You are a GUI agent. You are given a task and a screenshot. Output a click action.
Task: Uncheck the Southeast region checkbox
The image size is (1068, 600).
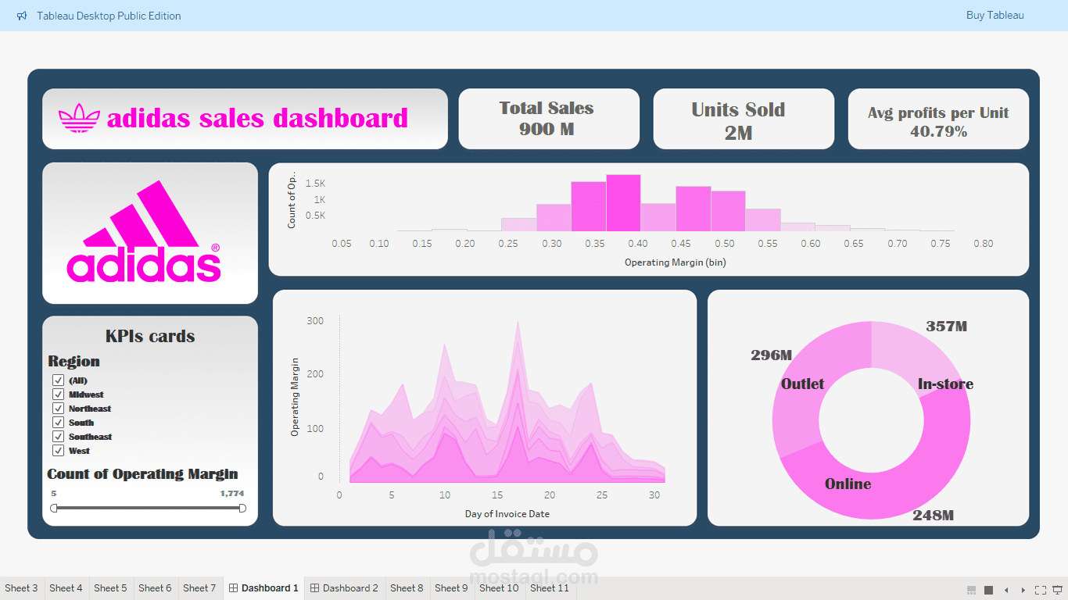click(58, 437)
